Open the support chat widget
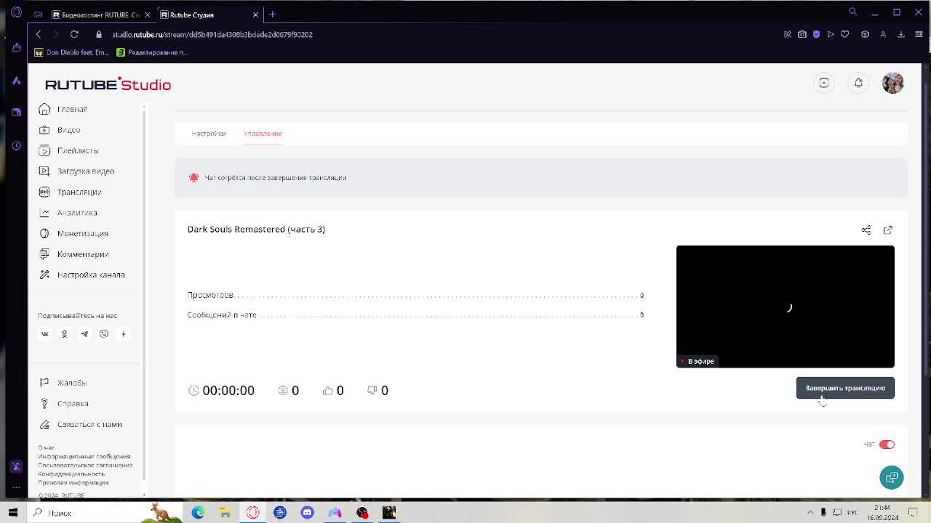Screen dimensions: 931x523 [x=892, y=477]
